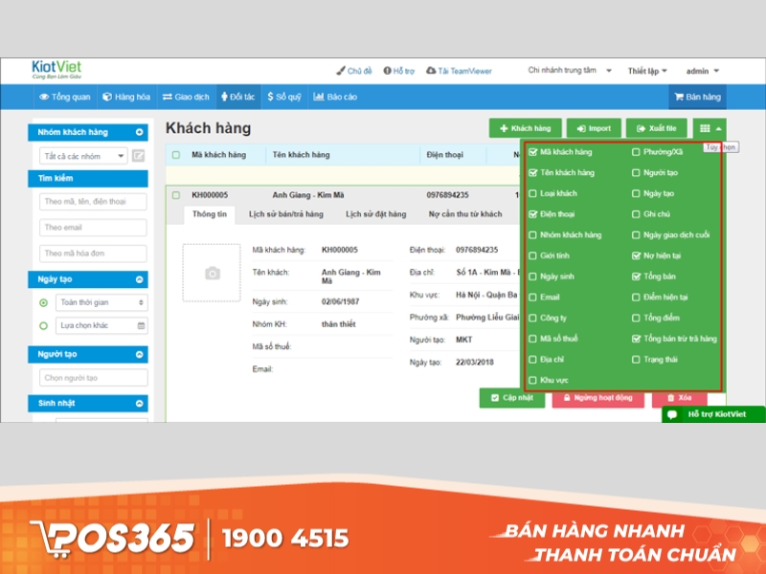Open the Tổng quan overview page

pyautogui.click(x=65, y=97)
